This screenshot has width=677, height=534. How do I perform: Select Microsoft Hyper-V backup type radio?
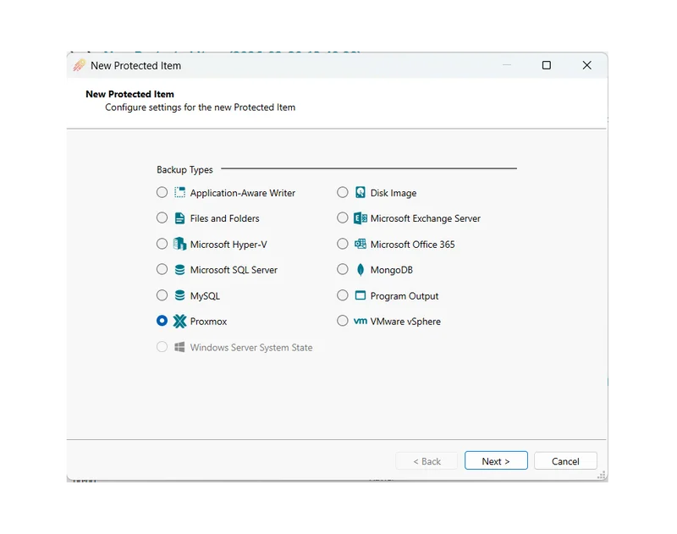(x=162, y=245)
